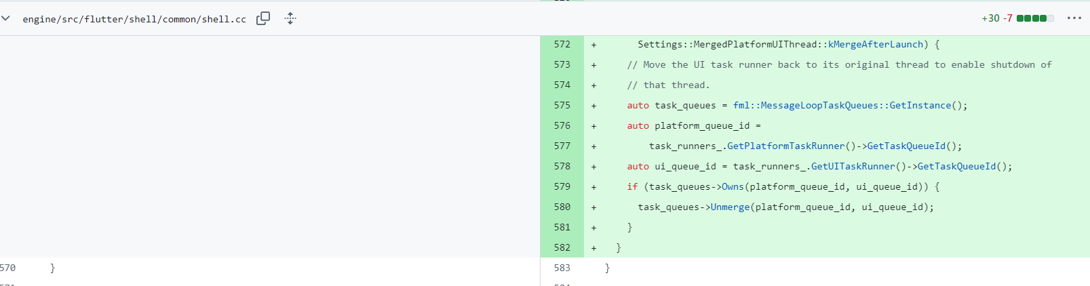Copy the shell.cc file path

(263, 18)
